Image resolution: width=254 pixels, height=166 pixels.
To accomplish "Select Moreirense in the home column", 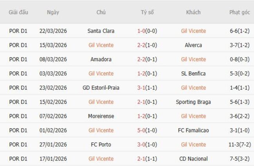I will tap(101, 116).
